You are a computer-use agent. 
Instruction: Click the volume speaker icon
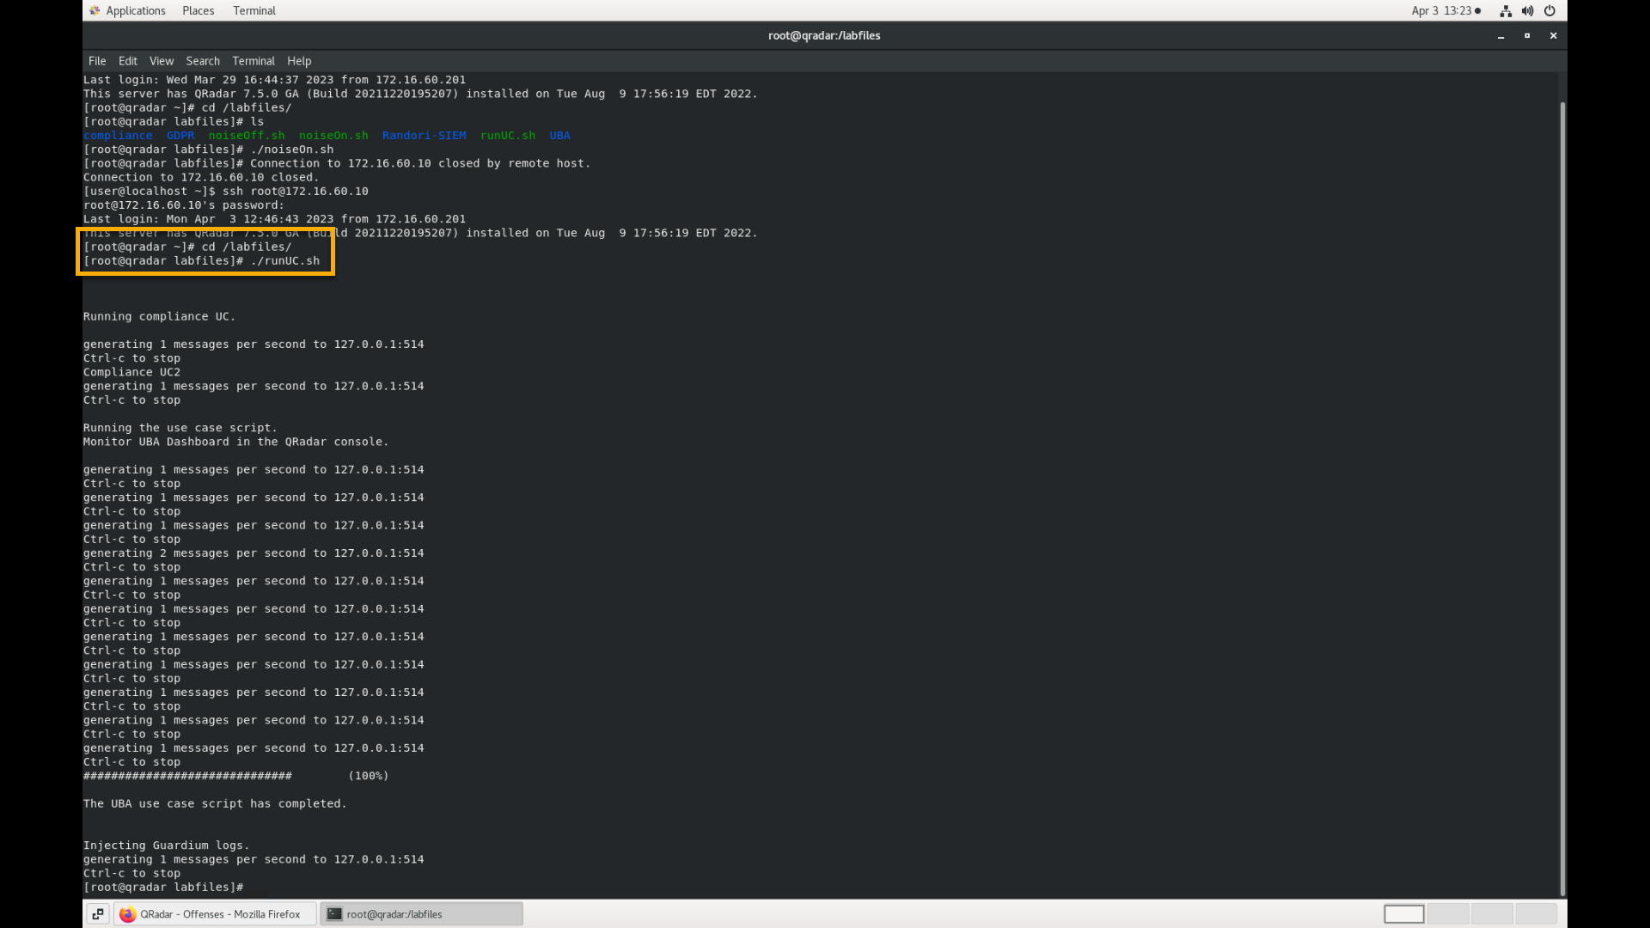(1527, 10)
